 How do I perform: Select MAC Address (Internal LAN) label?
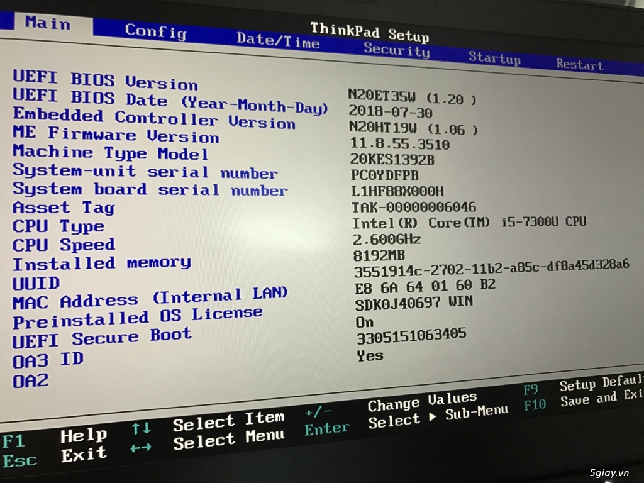pyautogui.click(x=150, y=299)
